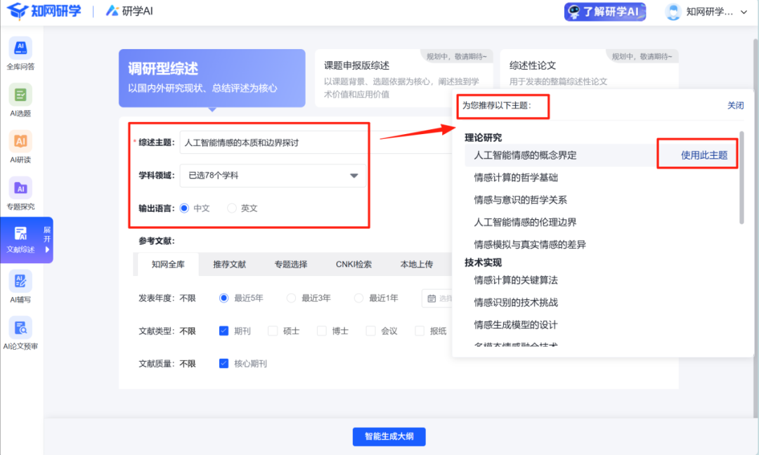Screen dimensions: 759x455
Task: Click the 知网研学 logo icon
Action: [18, 11]
